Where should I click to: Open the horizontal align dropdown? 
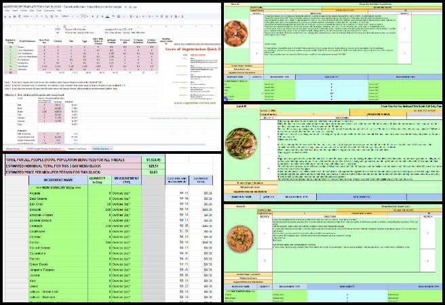coord(132,16)
